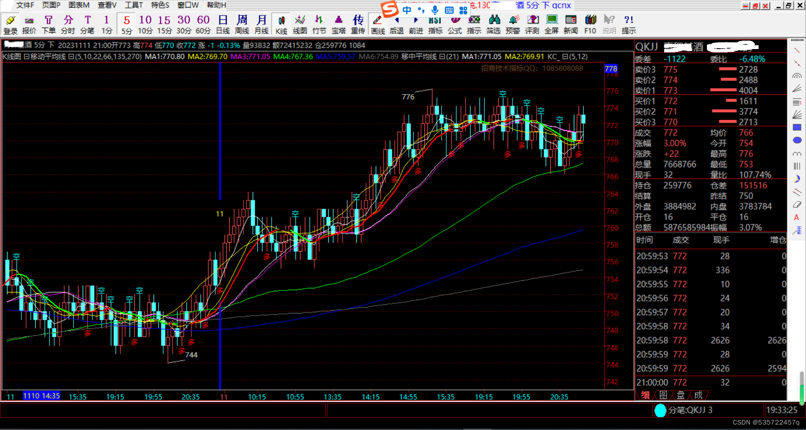
Task: Click the 下单 order toolbar icon
Action: point(49,24)
